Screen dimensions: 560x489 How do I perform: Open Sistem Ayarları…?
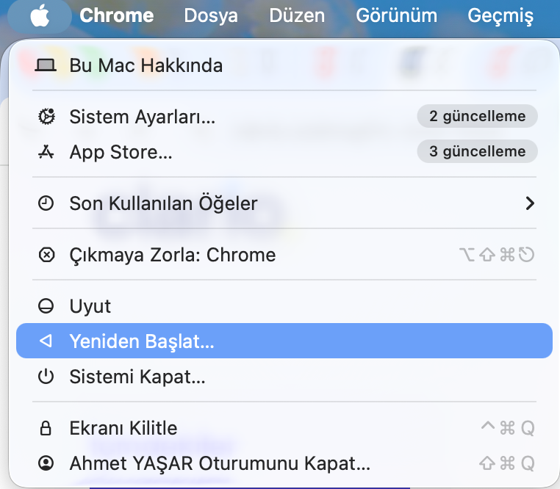(x=284, y=117)
